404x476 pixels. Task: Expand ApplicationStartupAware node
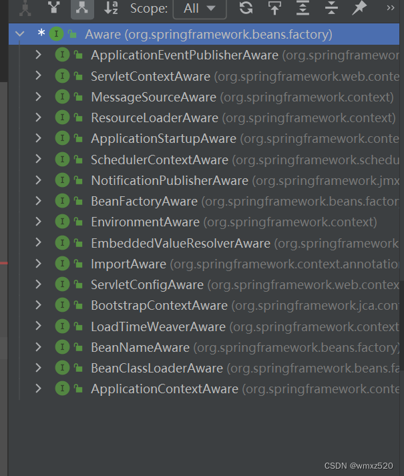(x=38, y=138)
